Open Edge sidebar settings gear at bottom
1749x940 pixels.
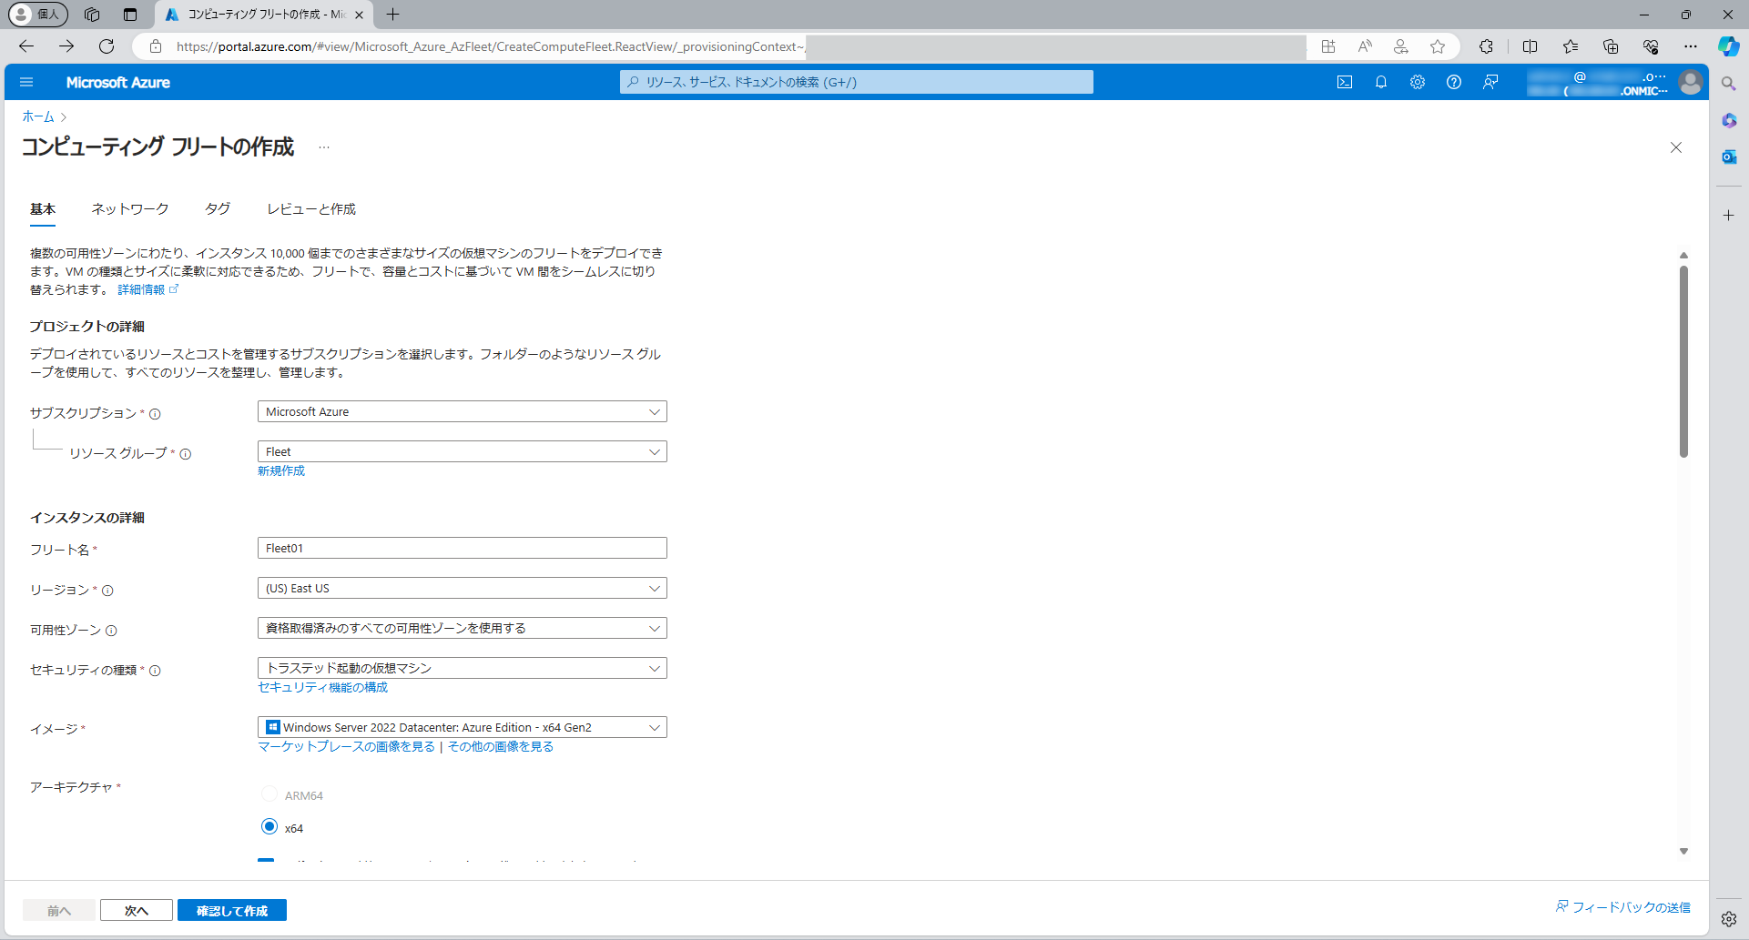[x=1729, y=919]
